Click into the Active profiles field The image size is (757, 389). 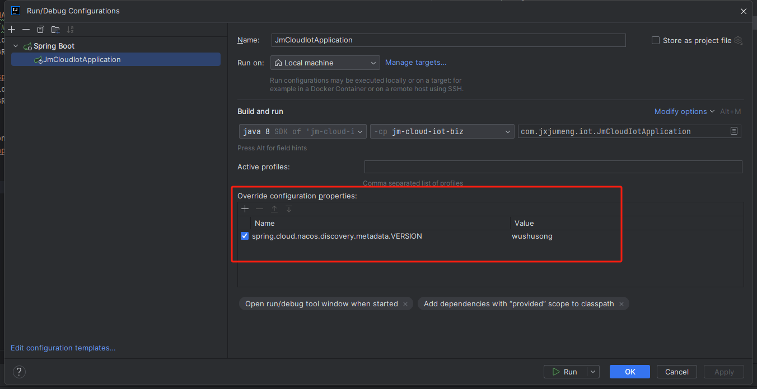[553, 167]
